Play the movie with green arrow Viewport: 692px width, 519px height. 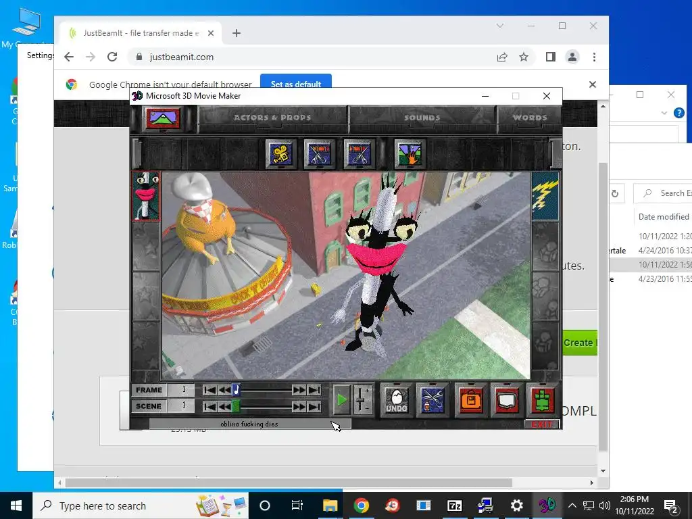coord(341,400)
